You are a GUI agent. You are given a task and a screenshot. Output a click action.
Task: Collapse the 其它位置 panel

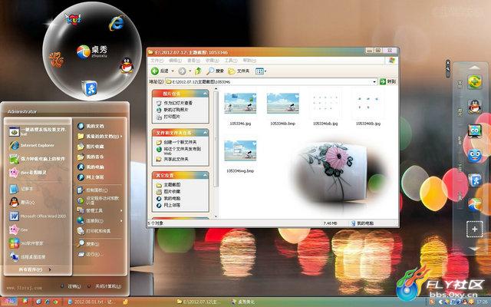click(x=205, y=176)
